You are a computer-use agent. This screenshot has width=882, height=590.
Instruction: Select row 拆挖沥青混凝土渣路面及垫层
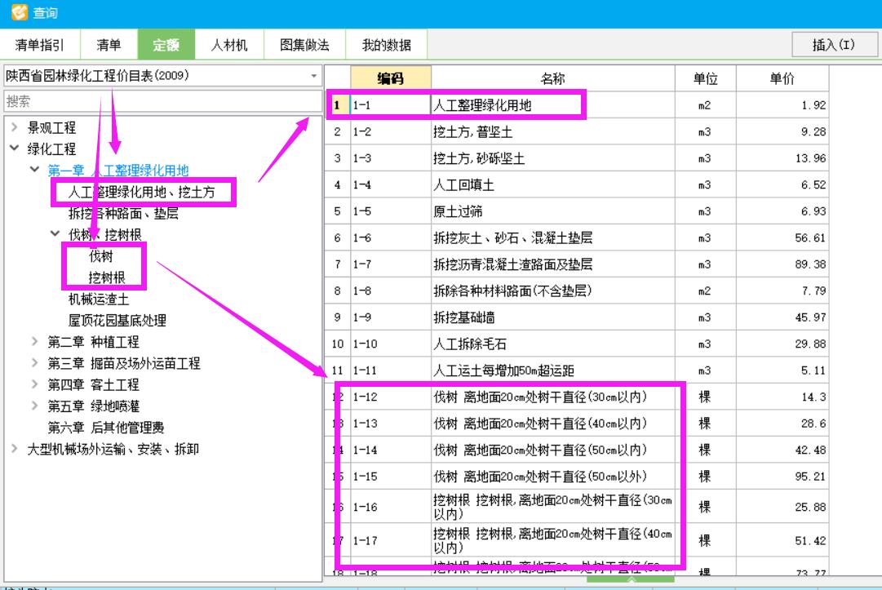[x=577, y=264]
